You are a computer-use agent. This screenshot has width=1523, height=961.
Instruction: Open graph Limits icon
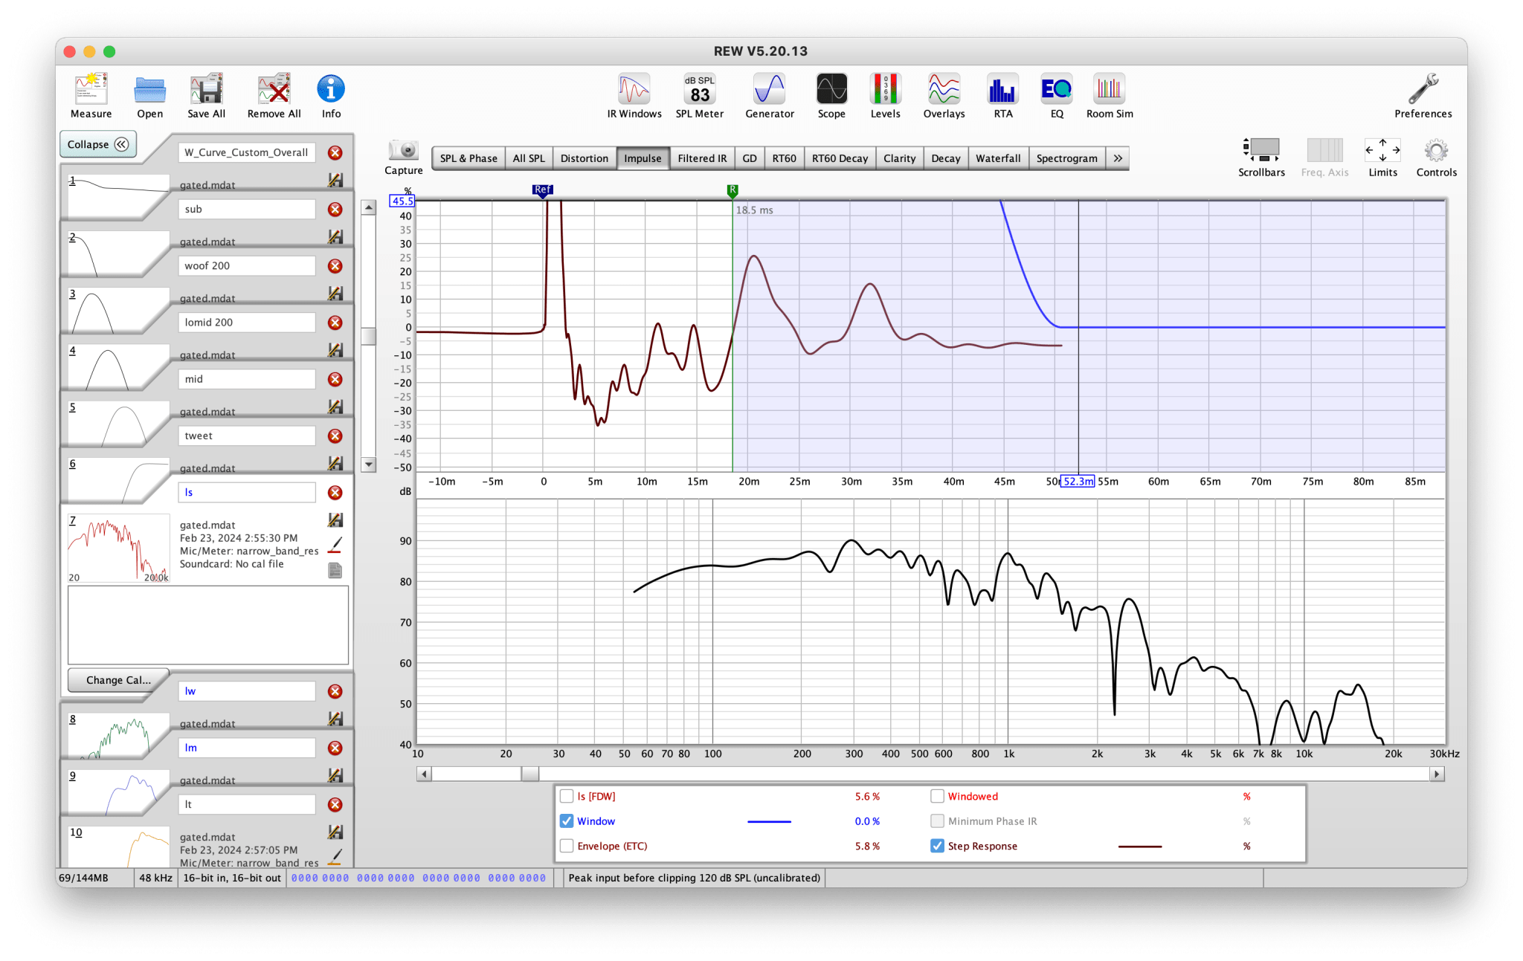coord(1382,149)
